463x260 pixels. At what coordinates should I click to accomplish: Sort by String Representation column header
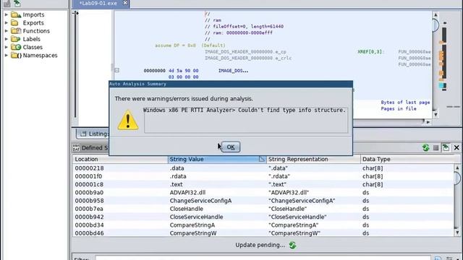pyautogui.click(x=313, y=159)
